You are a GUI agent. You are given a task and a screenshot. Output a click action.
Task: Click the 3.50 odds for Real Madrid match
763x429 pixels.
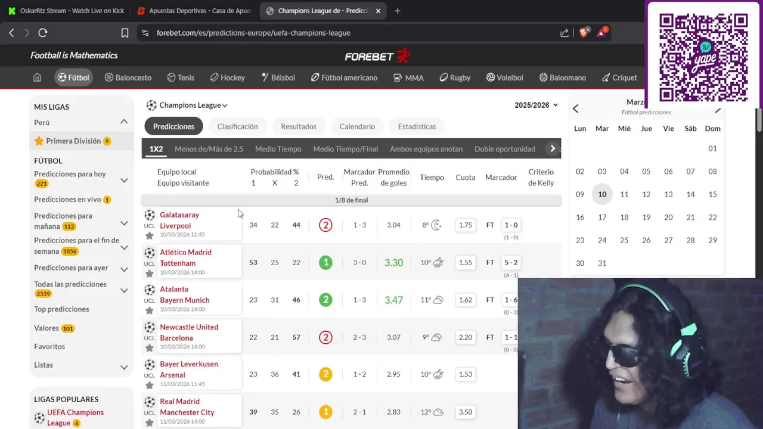click(x=466, y=412)
